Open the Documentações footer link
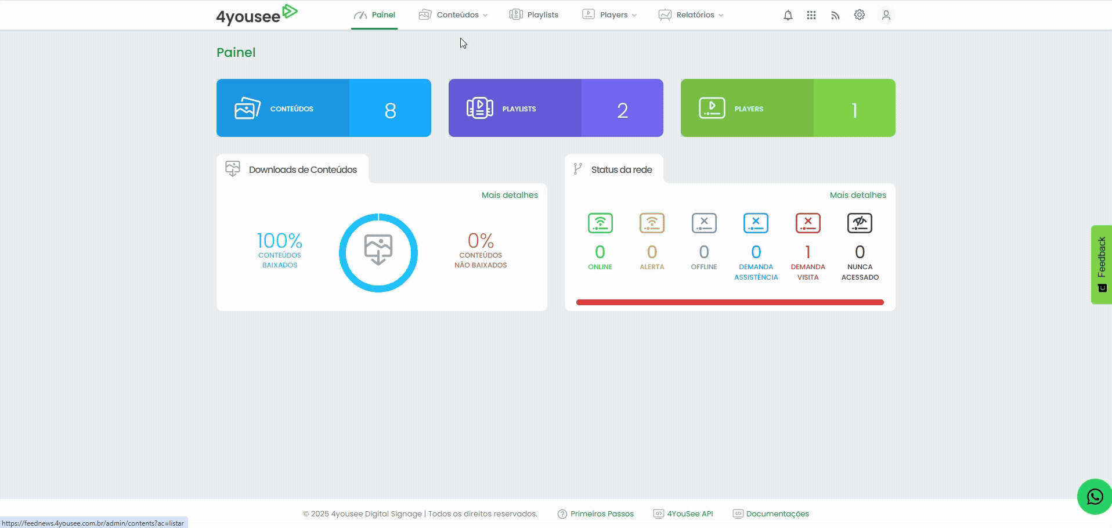Image resolution: width=1112 pixels, height=528 pixels. [x=771, y=514]
